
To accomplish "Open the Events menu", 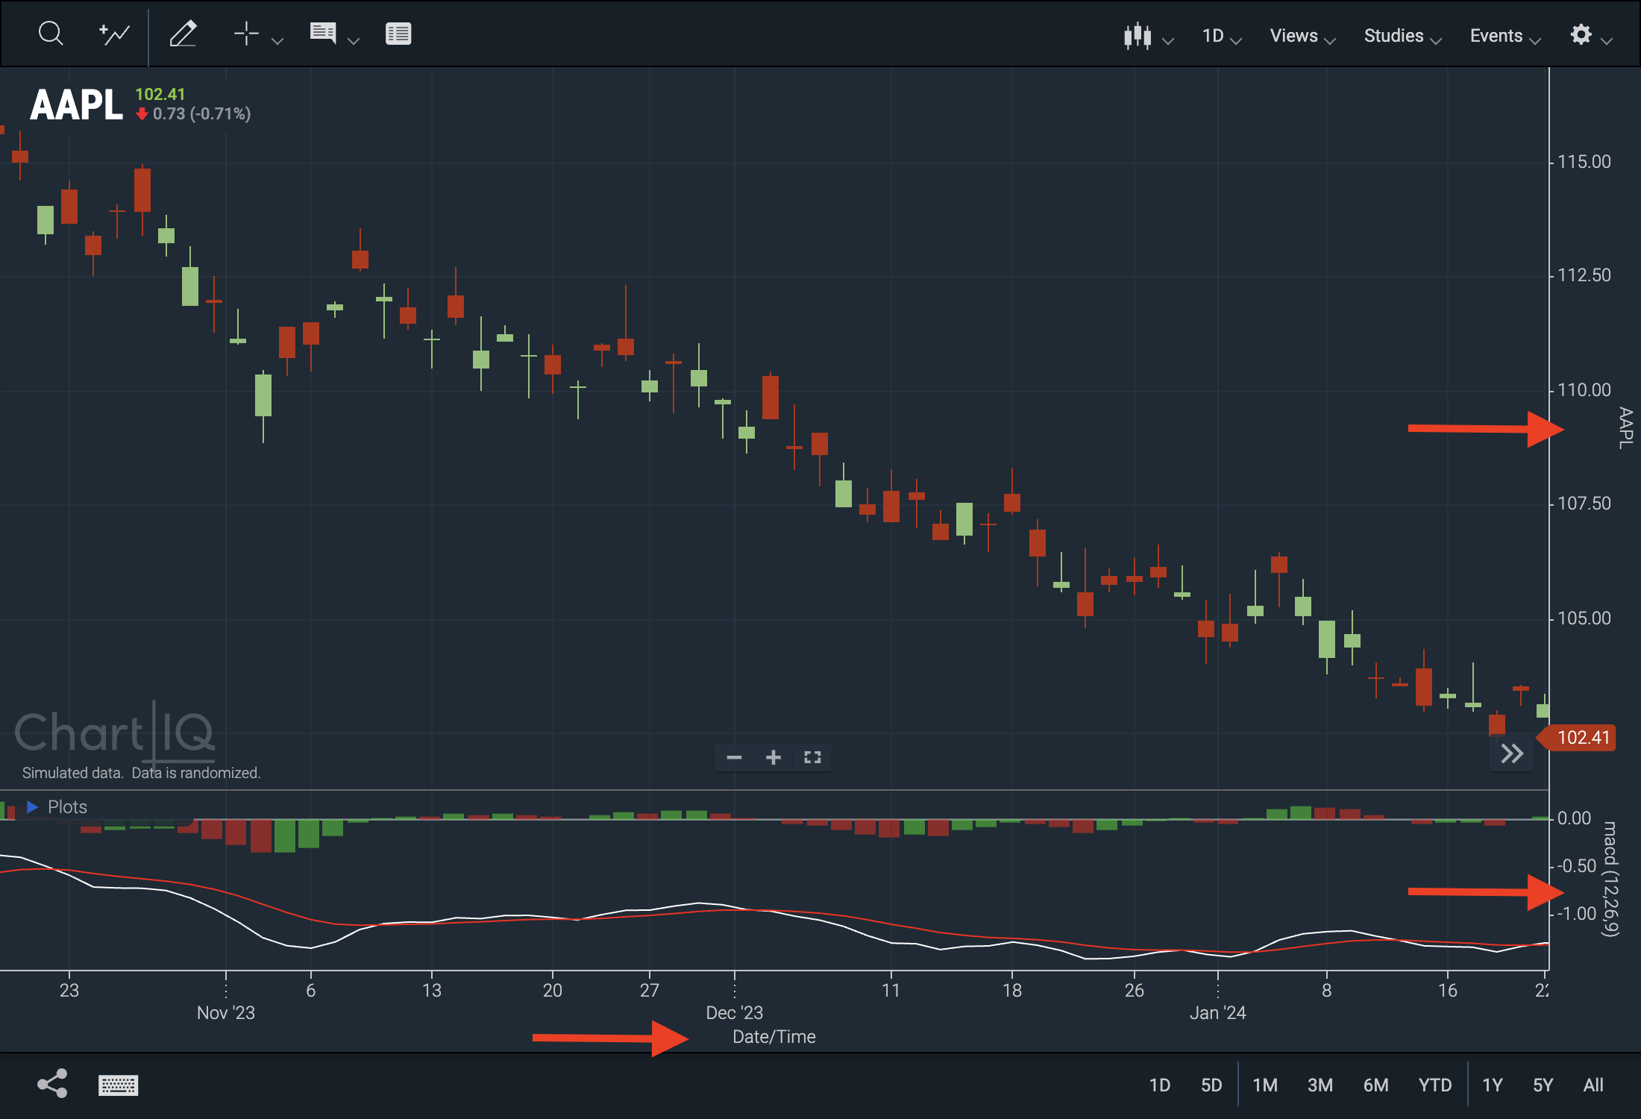I will tap(1505, 36).
